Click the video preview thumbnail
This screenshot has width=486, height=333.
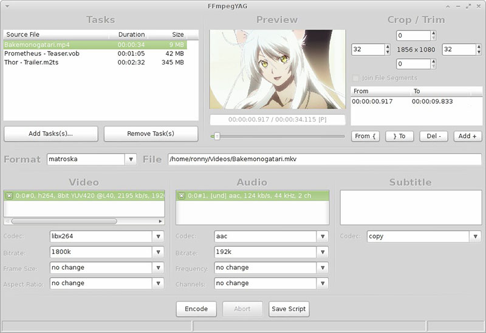tap(277, 69)
